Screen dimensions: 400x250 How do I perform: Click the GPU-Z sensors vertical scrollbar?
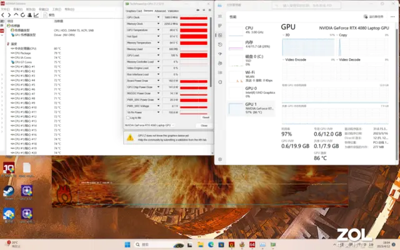pos(211,52)
